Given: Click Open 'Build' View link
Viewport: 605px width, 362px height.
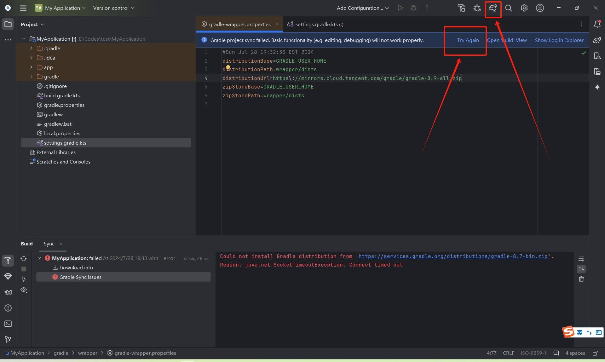Looking at the screenshot, I should coord(507,40).
